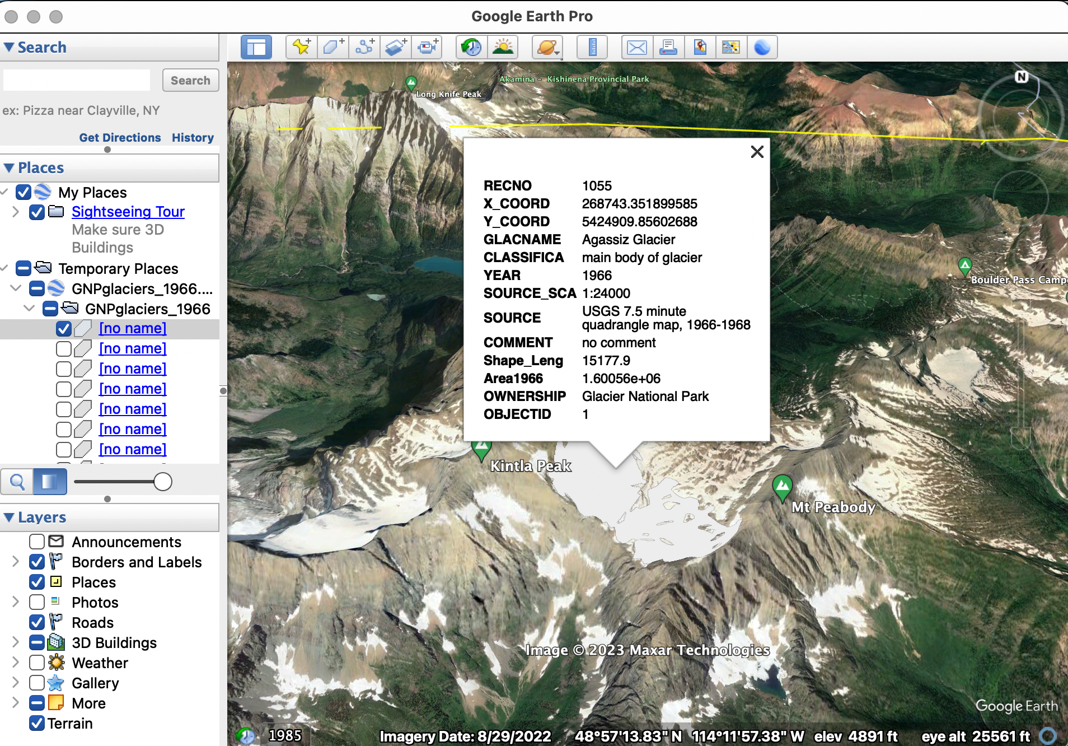The width and height of the screenshot is (1068, 746).
Task: Open the ruler tool
Action: (x=592, y=47)
